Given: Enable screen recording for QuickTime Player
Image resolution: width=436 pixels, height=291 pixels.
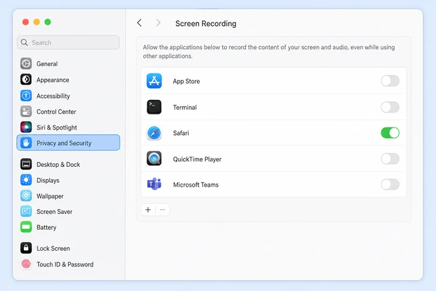Looking at the screenshot, I should coord(390,159).
